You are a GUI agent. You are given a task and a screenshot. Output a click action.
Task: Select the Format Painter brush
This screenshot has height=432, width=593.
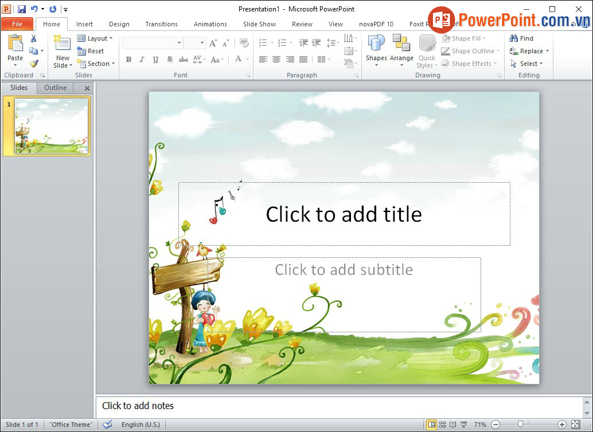pos(33,64)
